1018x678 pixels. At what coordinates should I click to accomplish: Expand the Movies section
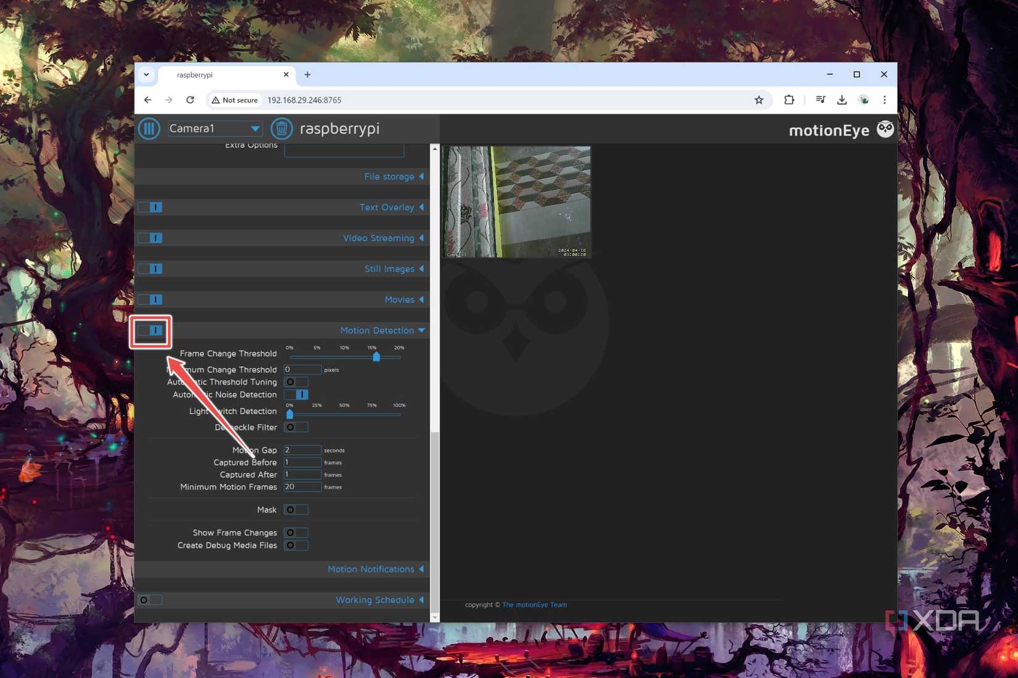point(405,300)
